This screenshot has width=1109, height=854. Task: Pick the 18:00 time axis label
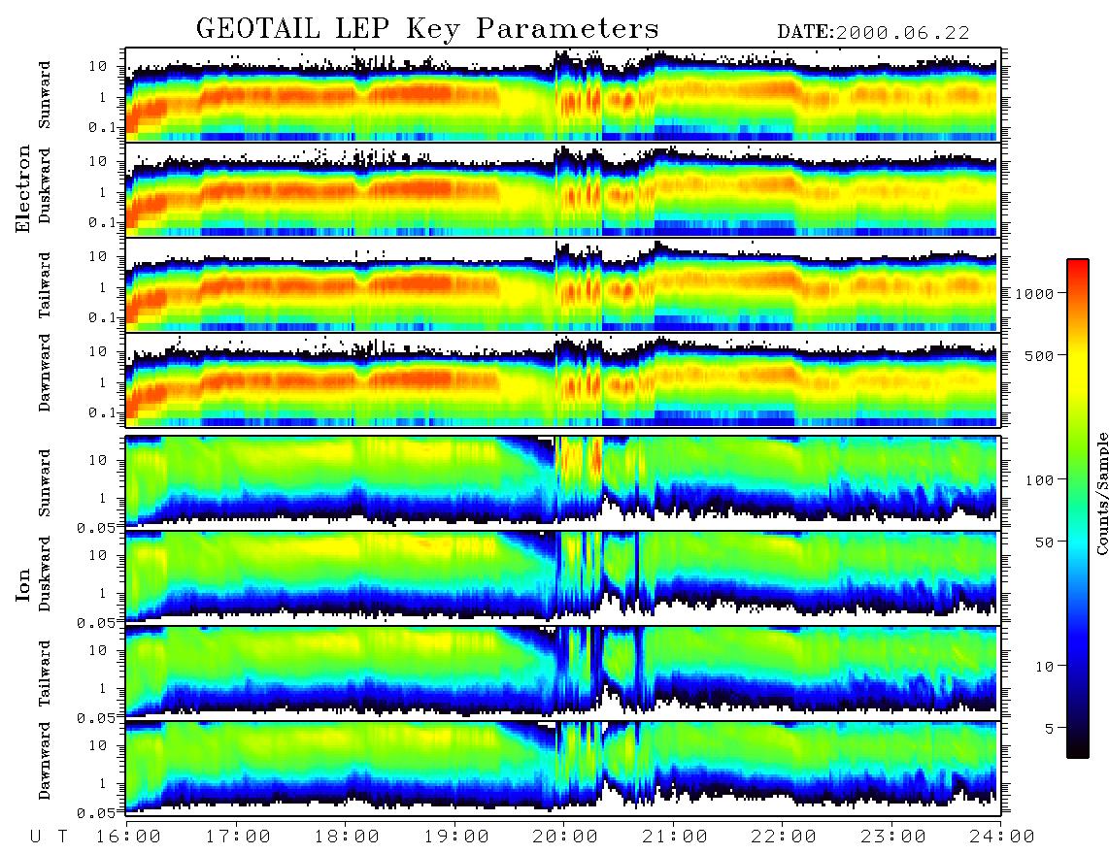coord(347,837)
